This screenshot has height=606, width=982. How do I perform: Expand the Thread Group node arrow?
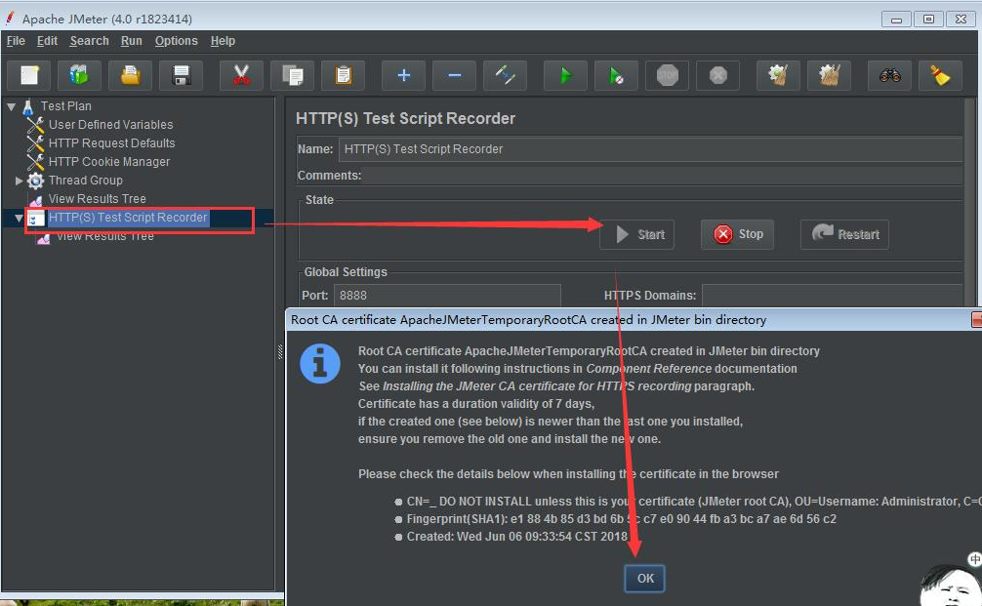click(x=19, y=181)
